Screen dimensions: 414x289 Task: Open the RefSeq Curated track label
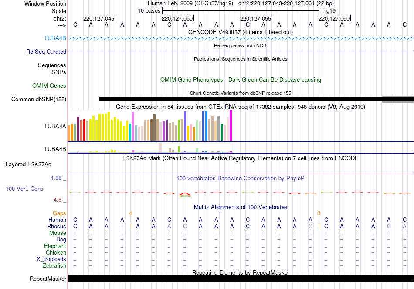pyautogui.click(x=46, y=52)
